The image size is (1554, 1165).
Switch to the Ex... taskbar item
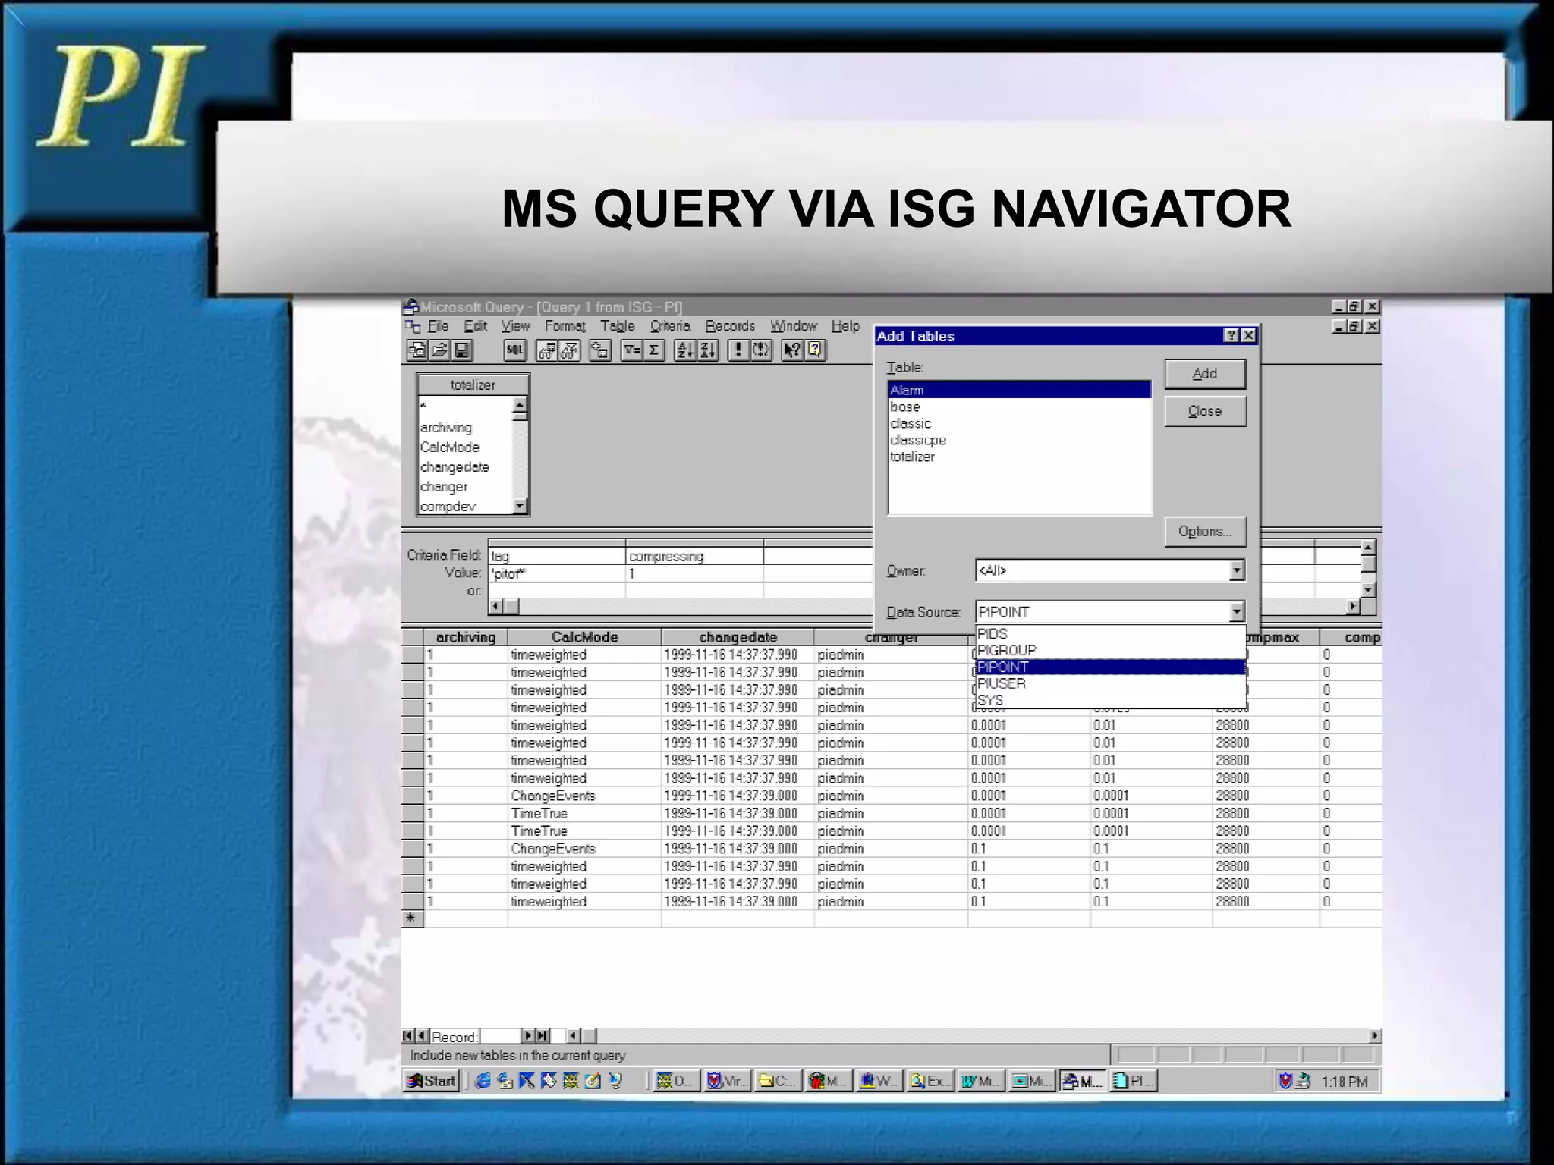tap(930, 1082)
